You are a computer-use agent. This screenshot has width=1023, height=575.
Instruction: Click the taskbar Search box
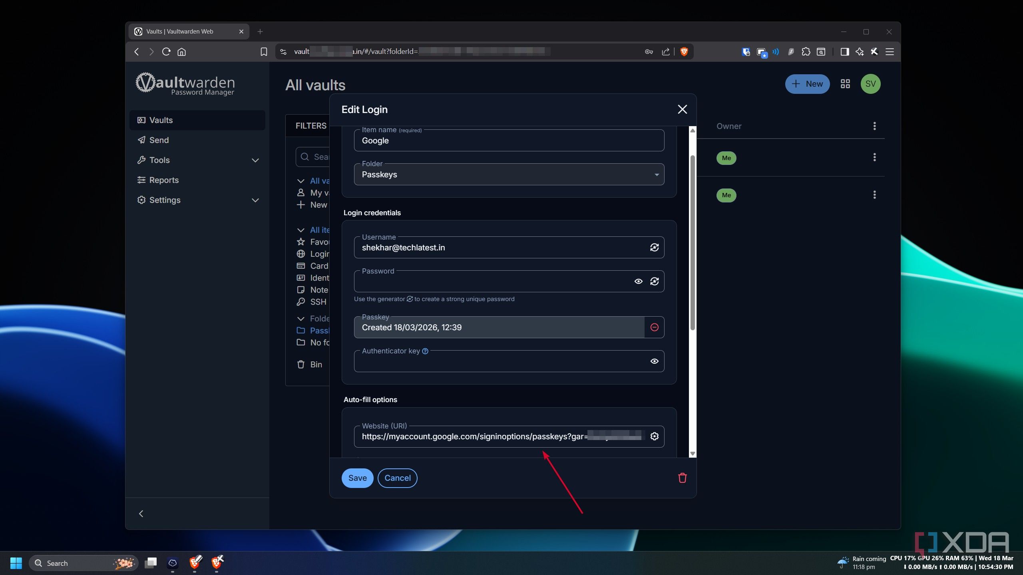(83, 563)
